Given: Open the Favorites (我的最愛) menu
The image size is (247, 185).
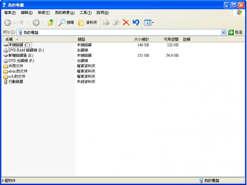Looking at the screenshot, I should [x=65, y=13].
